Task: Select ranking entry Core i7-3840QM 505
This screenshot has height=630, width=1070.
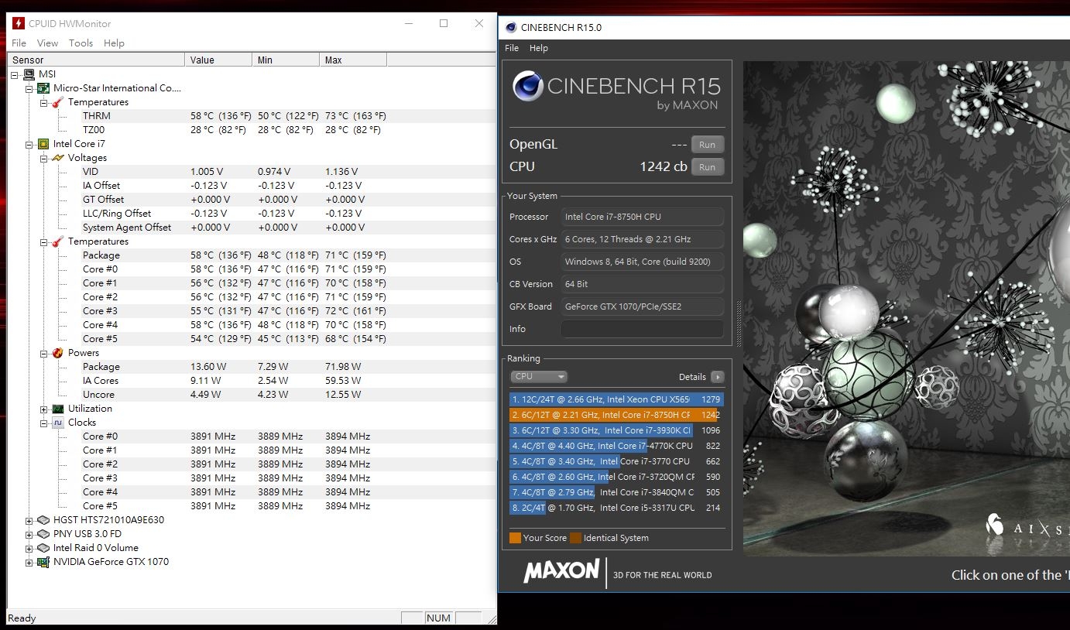Action: (616, 492)
